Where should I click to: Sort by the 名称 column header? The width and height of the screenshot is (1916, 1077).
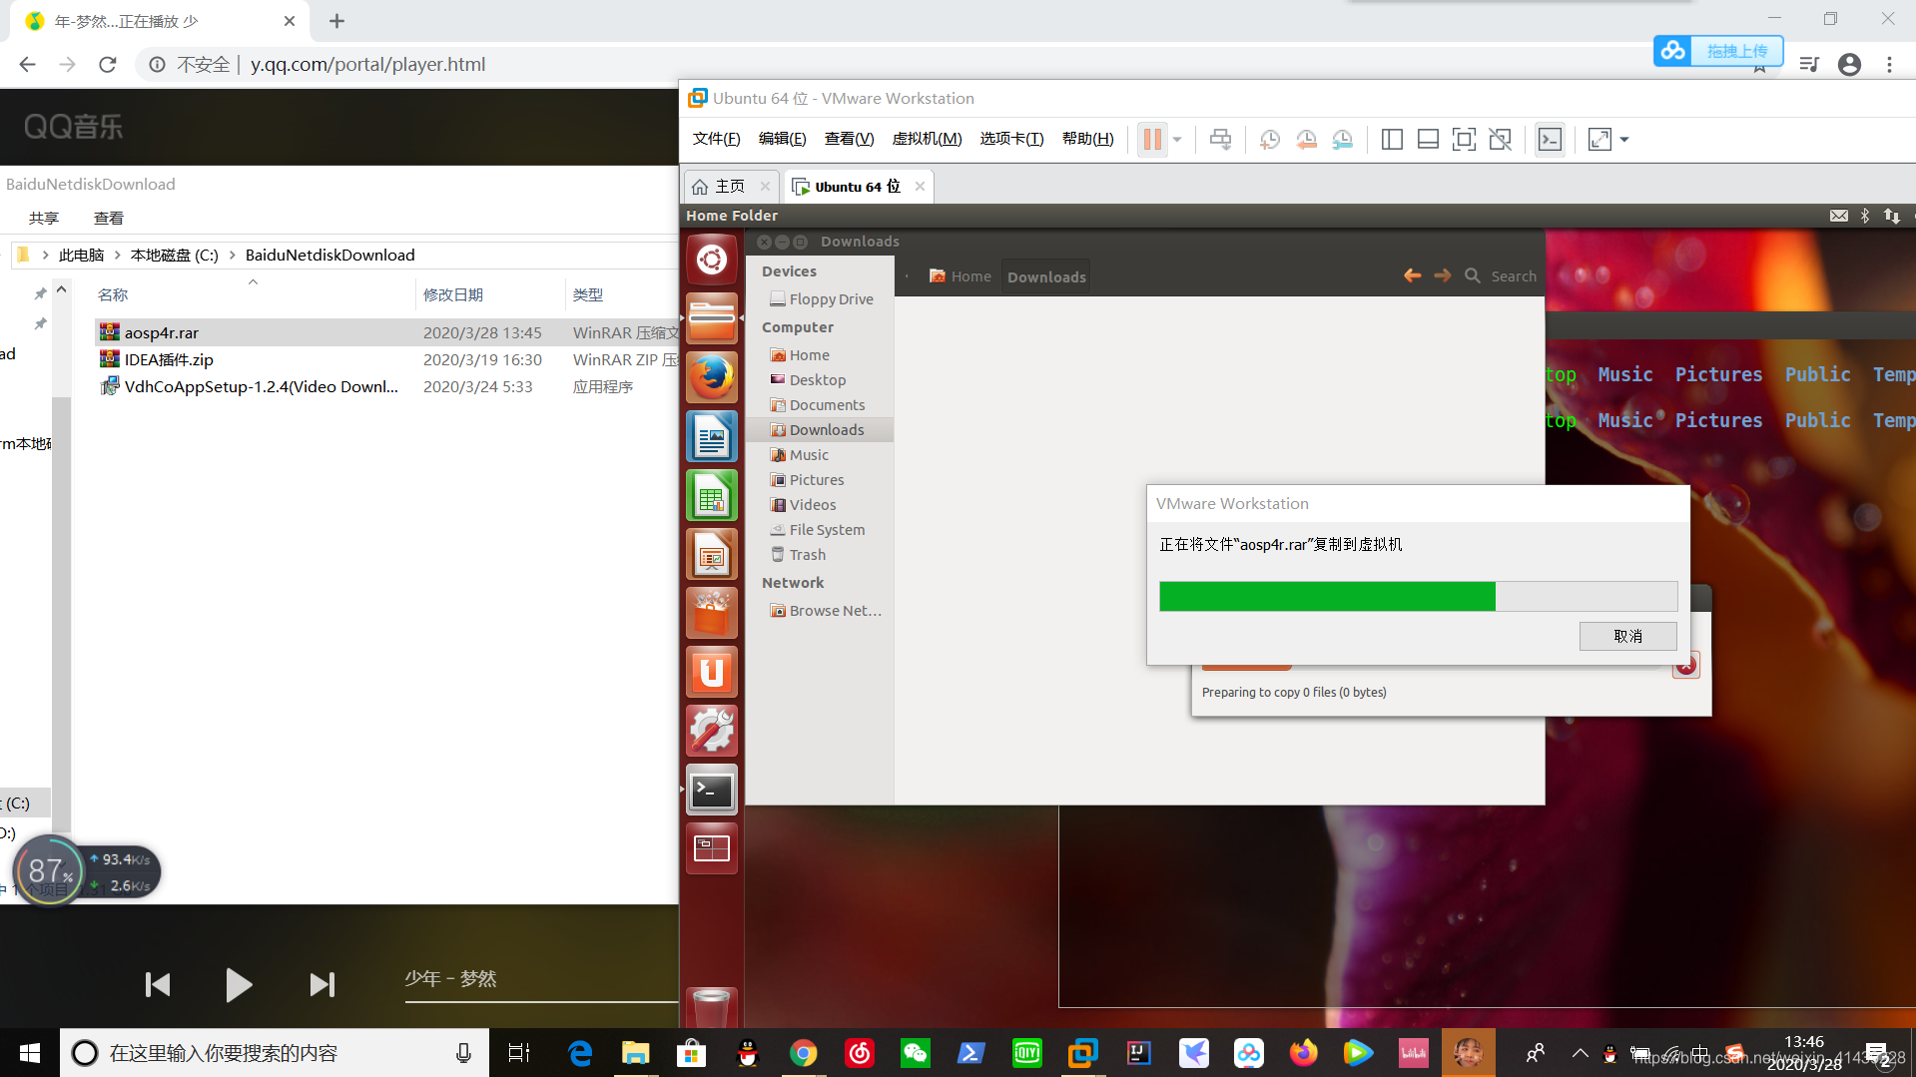tap(113, 294)
